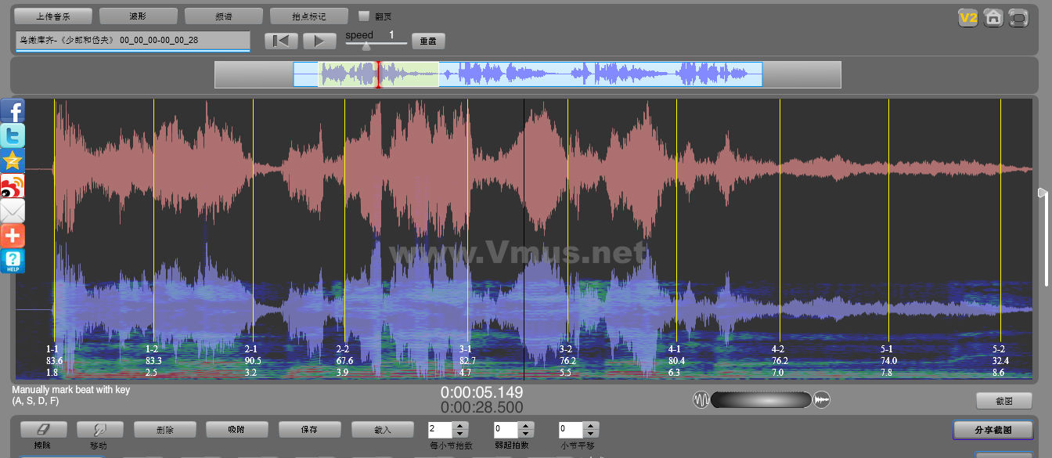Select the eraser (擦除) tool
The width and height of the screenshot is (1052, 458).
(x=43, y=429)
